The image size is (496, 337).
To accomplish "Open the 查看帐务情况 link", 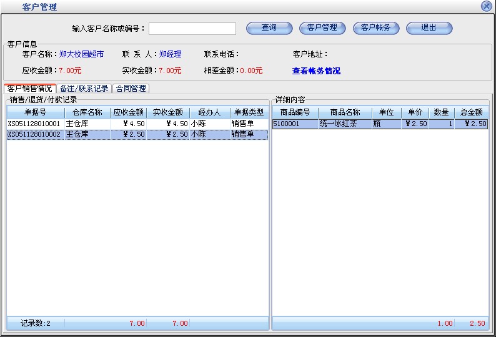I will [316, 71].
